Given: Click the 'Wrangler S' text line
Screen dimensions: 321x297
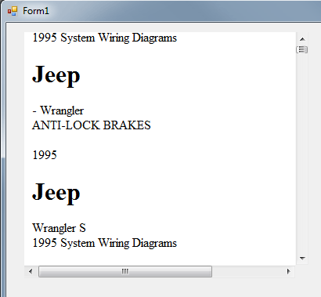Looking at the screenshot, I should pyautogui.click(x=59, y=228).
